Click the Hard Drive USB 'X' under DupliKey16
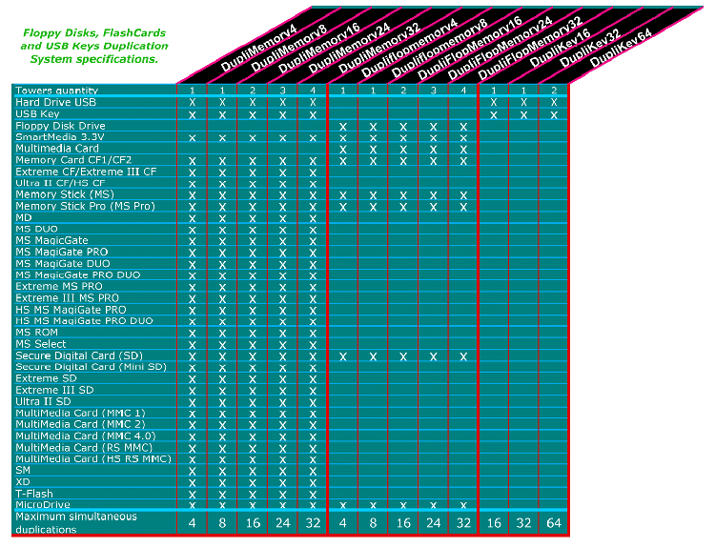Screen dimensions: 715x548 [494, 103]
